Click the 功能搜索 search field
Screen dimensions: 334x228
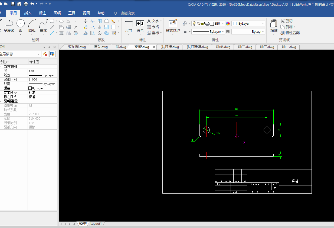[x=129, y=13]
